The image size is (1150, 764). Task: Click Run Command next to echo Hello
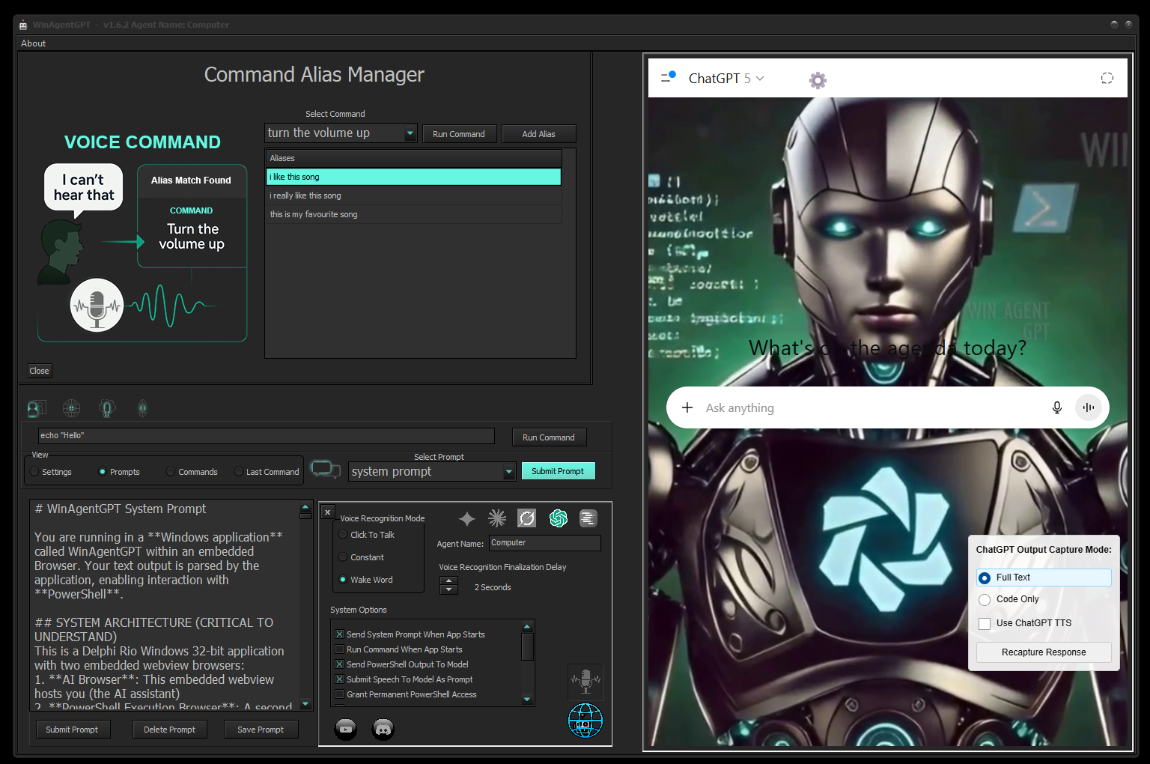[549, 437]
